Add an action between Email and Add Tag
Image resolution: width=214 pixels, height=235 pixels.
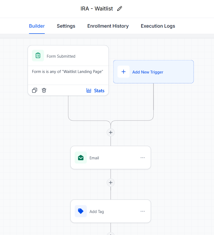(x=111, y=182)
